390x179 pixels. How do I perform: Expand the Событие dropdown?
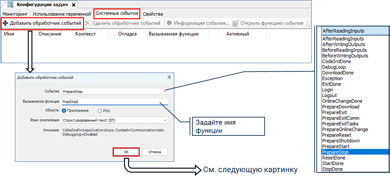point(165,91)
